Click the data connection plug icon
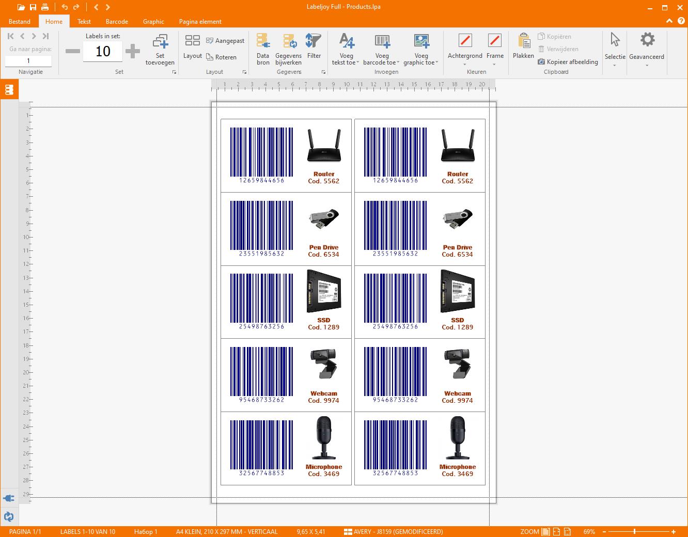 pyautogui.click(x=9, y=498)
